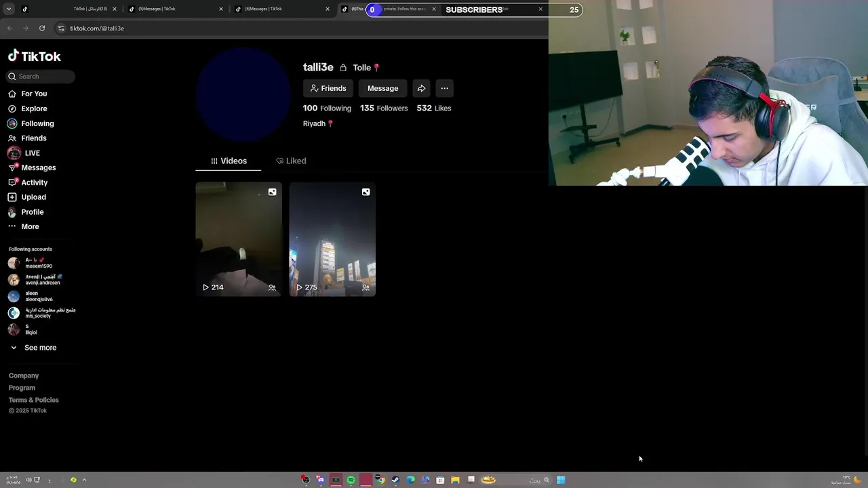Expand the Company footer section
The width and height of the screenshot is (868, 488).
(24, 375)
